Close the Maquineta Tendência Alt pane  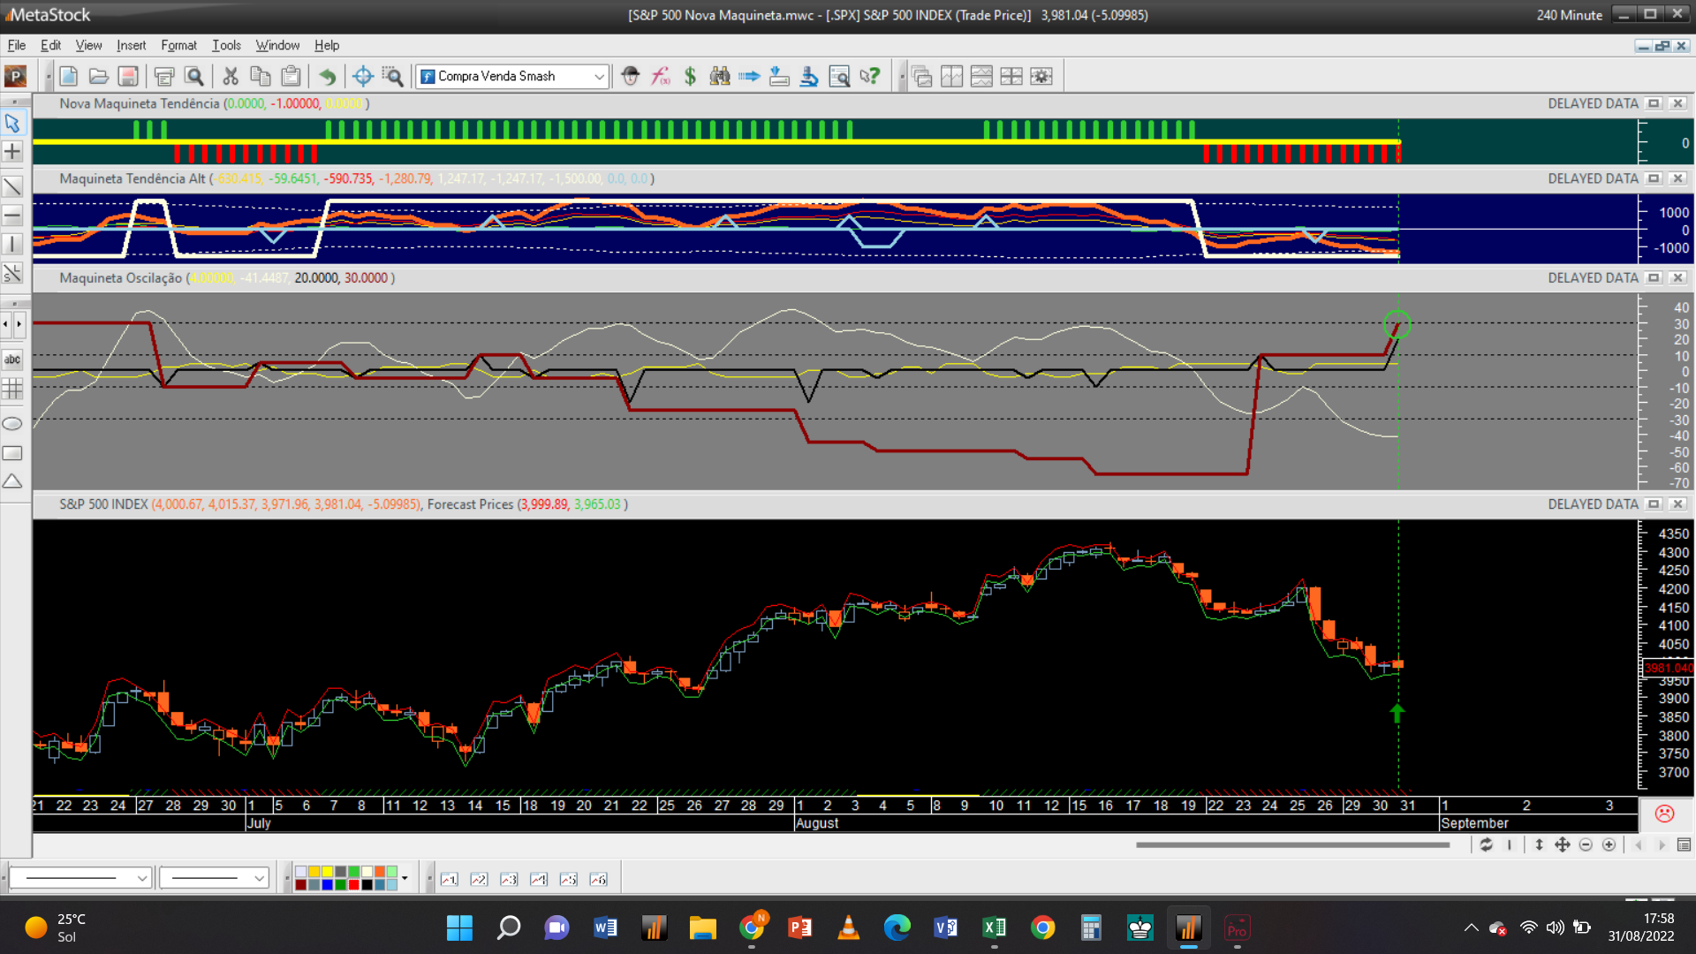pyautogui.click(x=1677, y=178)
